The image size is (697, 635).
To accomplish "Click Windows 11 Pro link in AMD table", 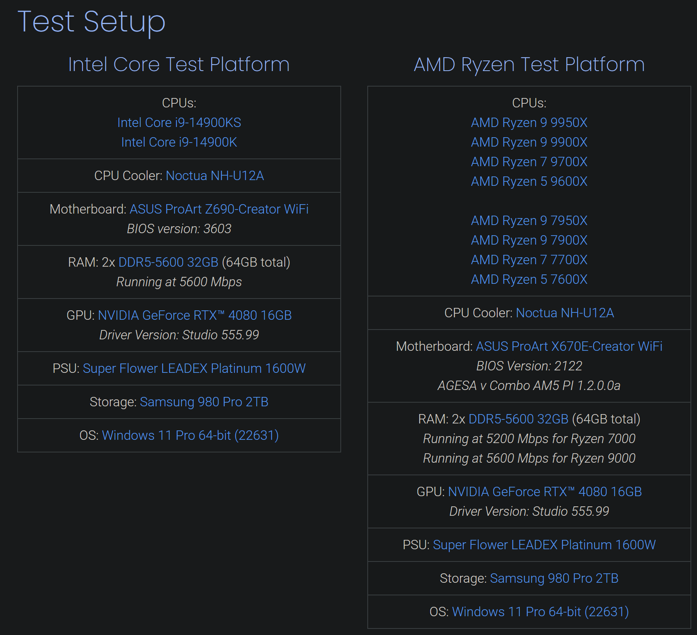I will [541, 612].
